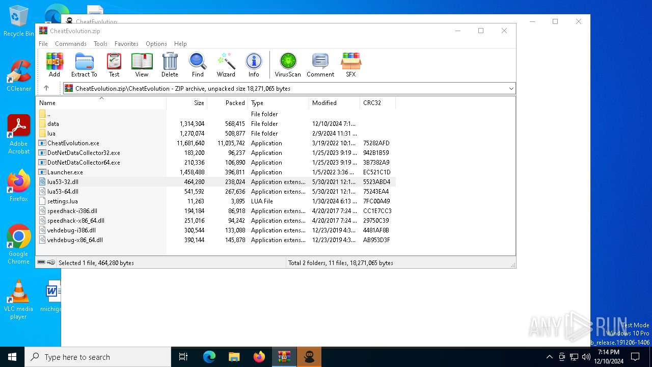652x367 pixels.
Task: Open the Commands menu
Action: click(x=71, y=44)
